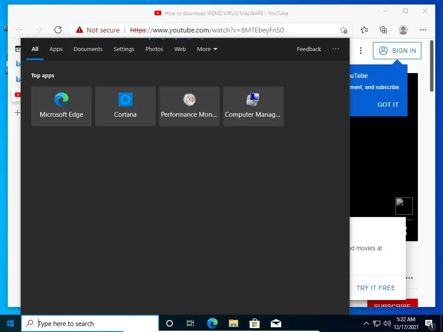Open File Explorer from taskbar
443x332 pixels.
pyautogui.click(x=233, y=323)
